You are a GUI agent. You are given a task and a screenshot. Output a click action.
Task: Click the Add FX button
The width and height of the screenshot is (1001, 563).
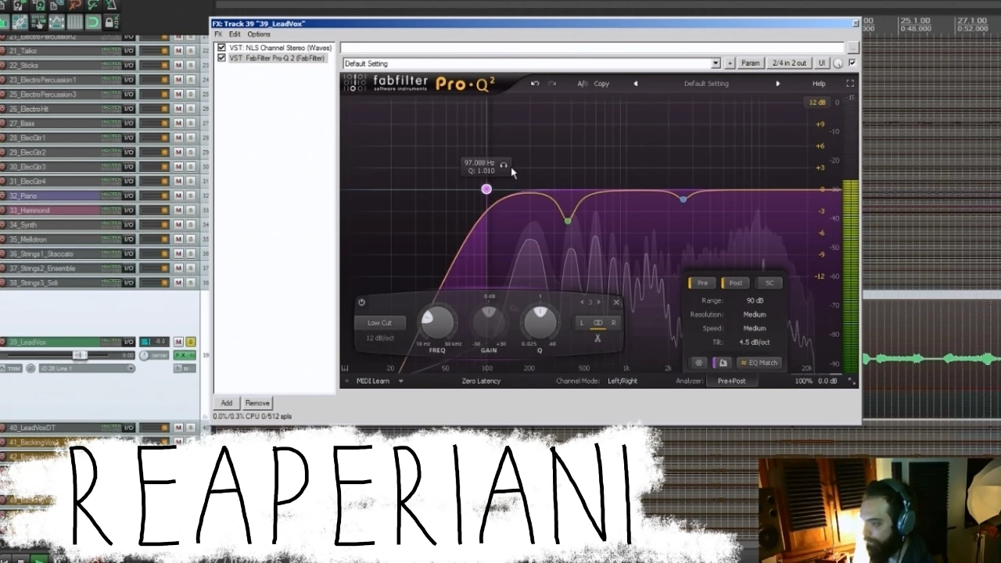(x=226, y=403)
